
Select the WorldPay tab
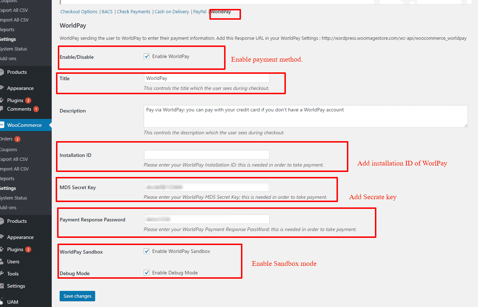click(221, 11)
